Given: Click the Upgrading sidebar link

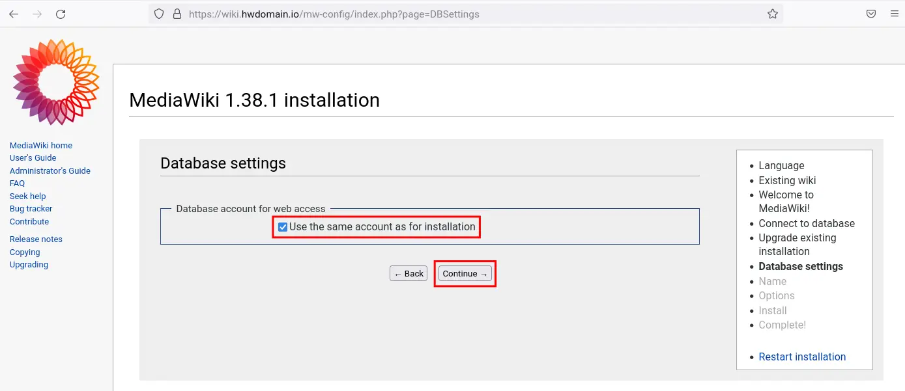Looking at the screenshot, I should pyautogui.click(x=29, y=265).
